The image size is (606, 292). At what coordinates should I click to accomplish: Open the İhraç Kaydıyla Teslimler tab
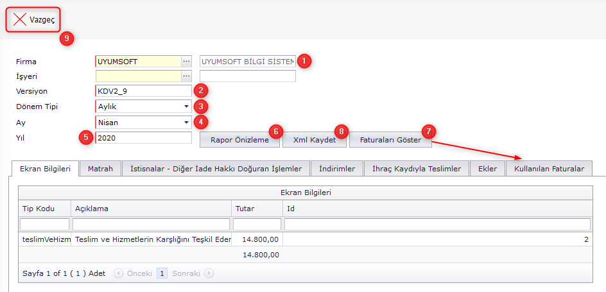point(417,169)
